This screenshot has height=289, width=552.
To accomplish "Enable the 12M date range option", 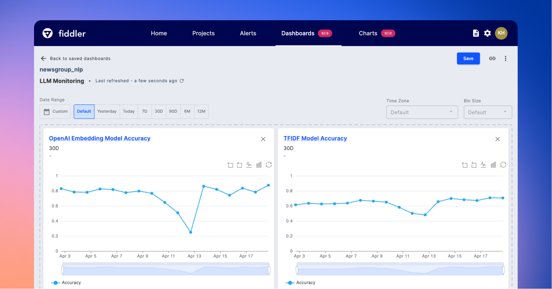I will pyautogui.click(x=201, y=111).
